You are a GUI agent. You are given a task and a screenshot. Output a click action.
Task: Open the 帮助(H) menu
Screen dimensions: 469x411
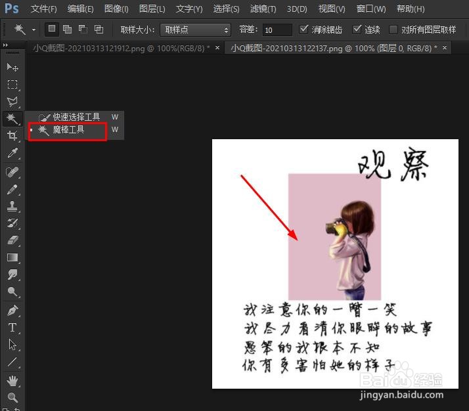click(x=411, y=9)
